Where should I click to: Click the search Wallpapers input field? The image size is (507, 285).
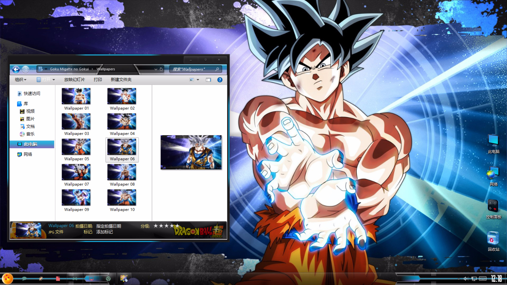[196, 69]
